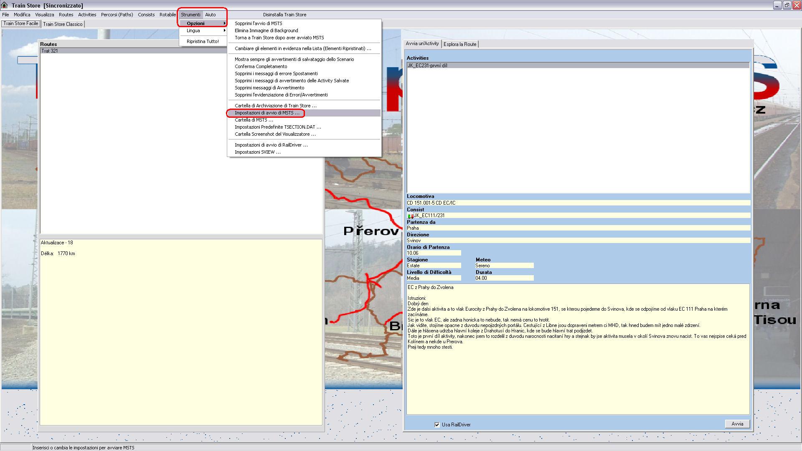Open Impostazioni Predefinite TSECTION.DAT
Screen dimensions: 802x451
304,127
